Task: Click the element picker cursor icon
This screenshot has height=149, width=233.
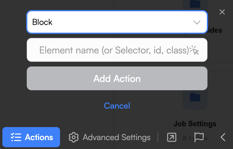Action: click(195, 50)
